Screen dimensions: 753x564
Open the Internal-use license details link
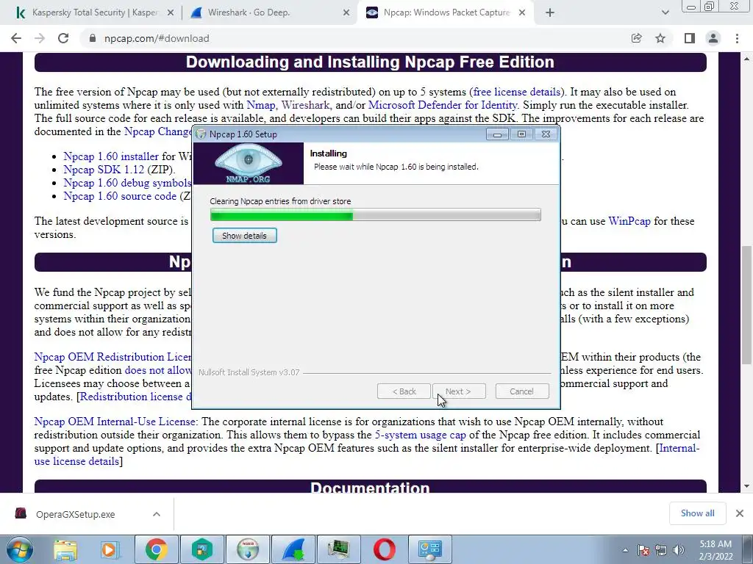click(x=367, y=455)
